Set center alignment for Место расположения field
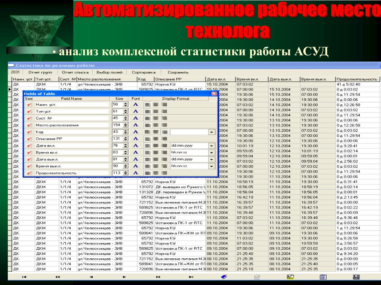The image size is (381, 285). point(156,125)
